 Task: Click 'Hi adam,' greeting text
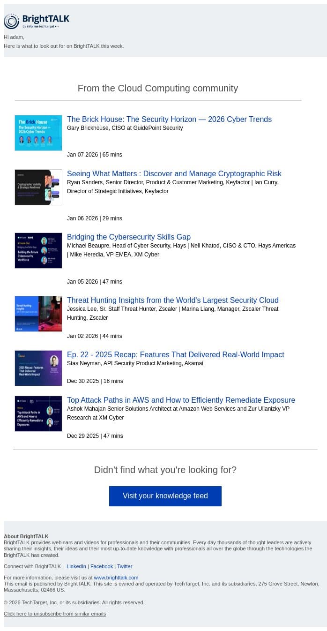[x=14, y=37]
